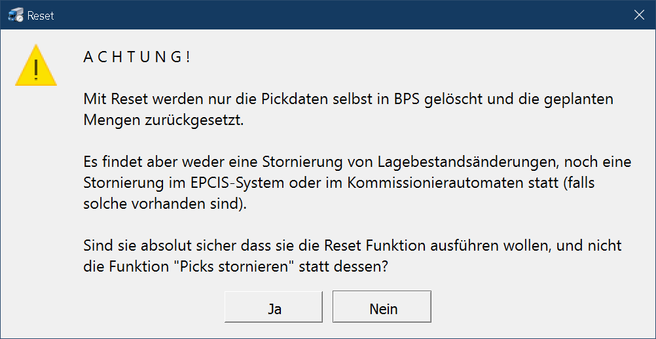
Task: Decline by pressing the Nein button
Action: coord(382,309)
